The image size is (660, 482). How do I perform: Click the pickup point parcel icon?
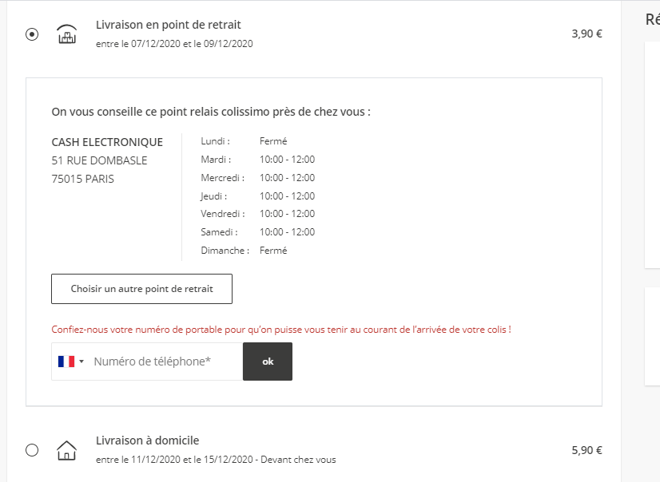coord(67,34)
